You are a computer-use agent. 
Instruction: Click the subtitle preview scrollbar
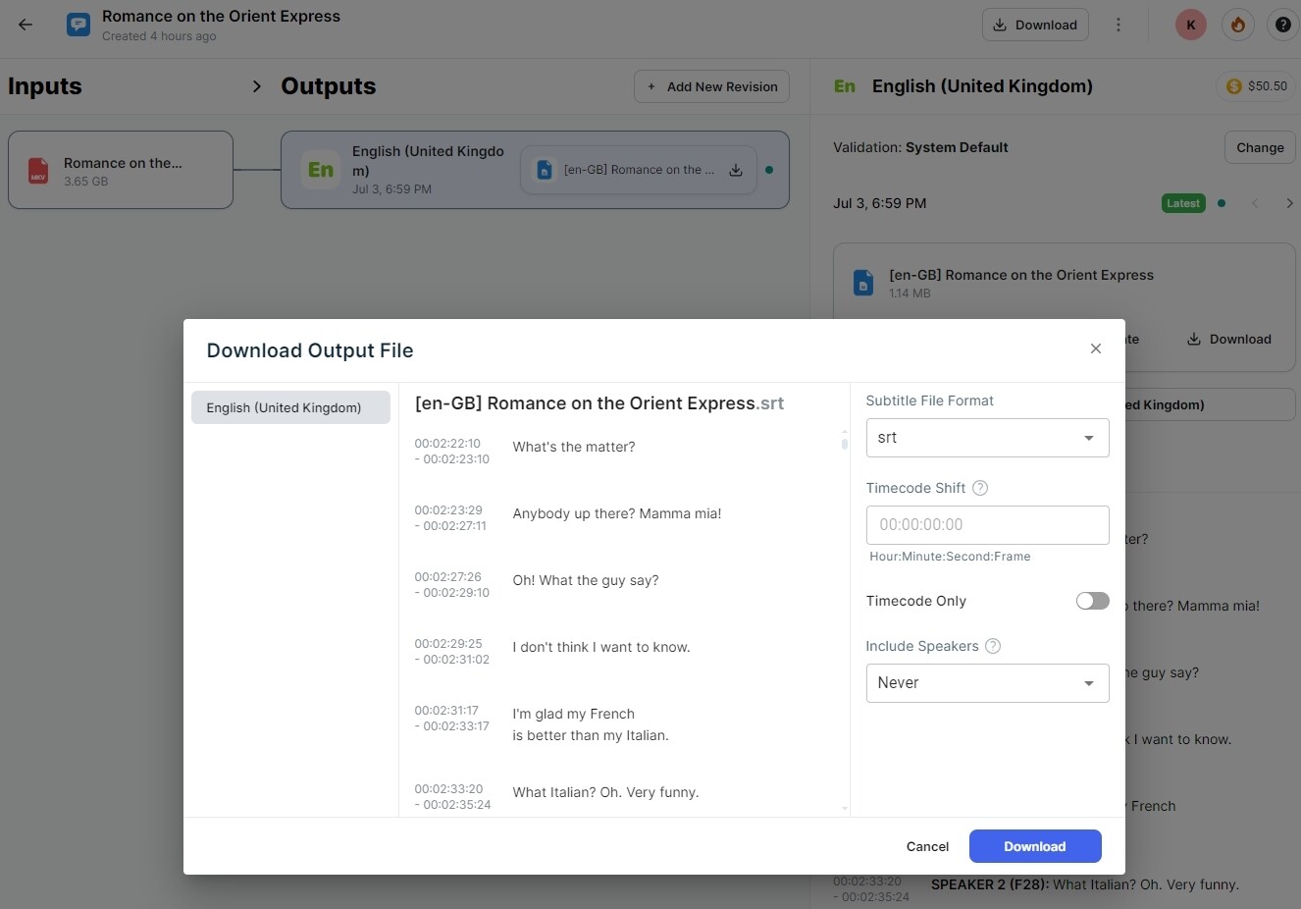(844, 443)
